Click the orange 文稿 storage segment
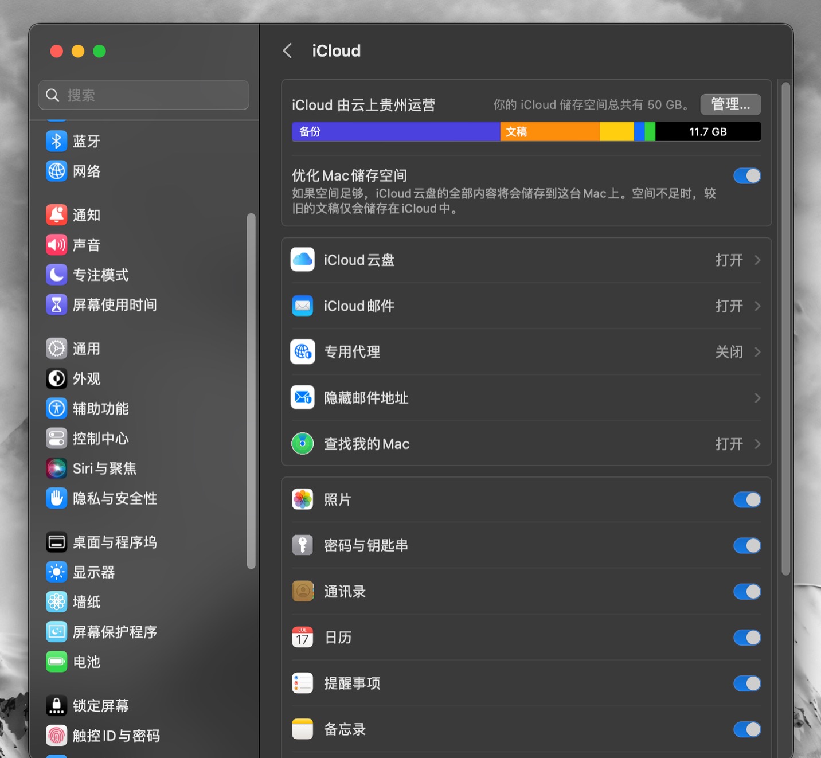 548,131
